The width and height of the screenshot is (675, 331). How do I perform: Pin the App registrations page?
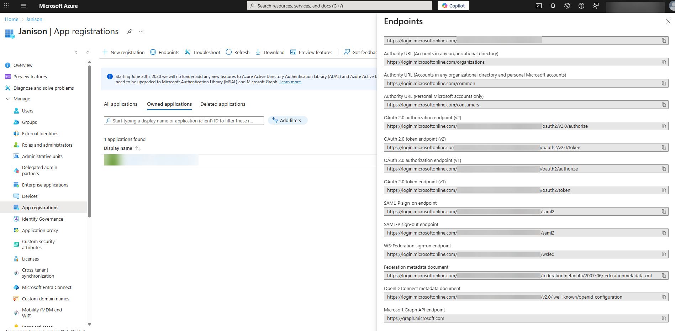pos(130,31)
